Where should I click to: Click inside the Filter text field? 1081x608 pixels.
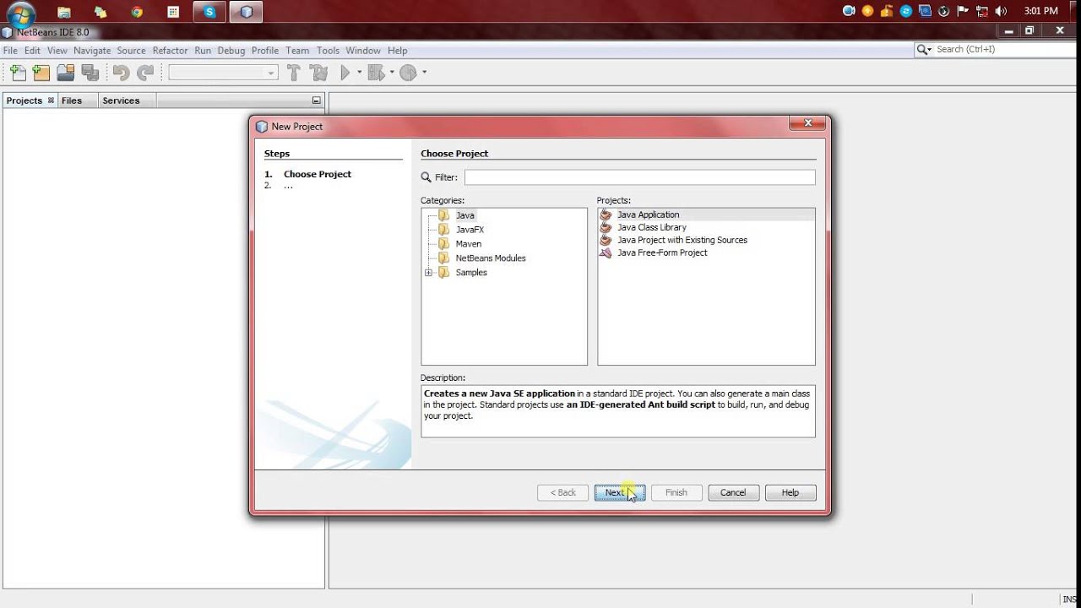pos(639,177)
